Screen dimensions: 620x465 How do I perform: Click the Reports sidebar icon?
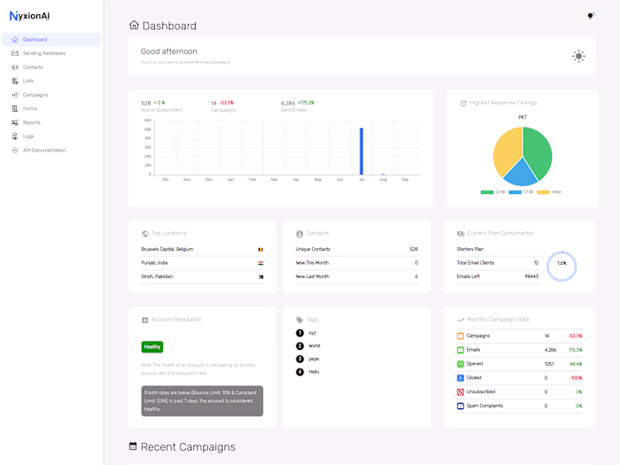pyautogui.click(x=15, y=122)
